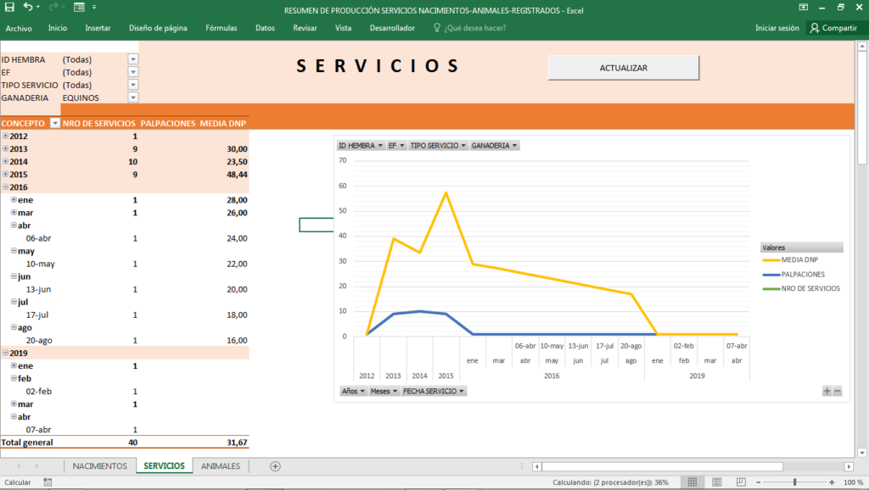Image resolution: width=869 pixels, height=490 pixels.
Task: Click the macro recording icon beside Calcular
Action: (48, 482)
